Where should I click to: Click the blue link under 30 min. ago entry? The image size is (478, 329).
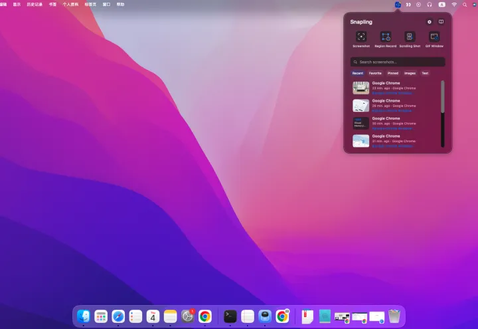(x=392, y=128)
